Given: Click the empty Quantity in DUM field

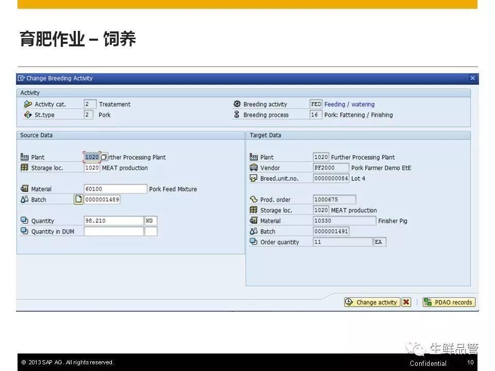Looking at the screenshot, I should coord(113,232).
